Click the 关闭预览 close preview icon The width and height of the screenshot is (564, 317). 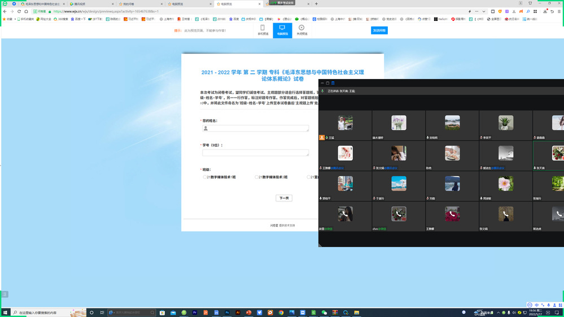(301, 30)
